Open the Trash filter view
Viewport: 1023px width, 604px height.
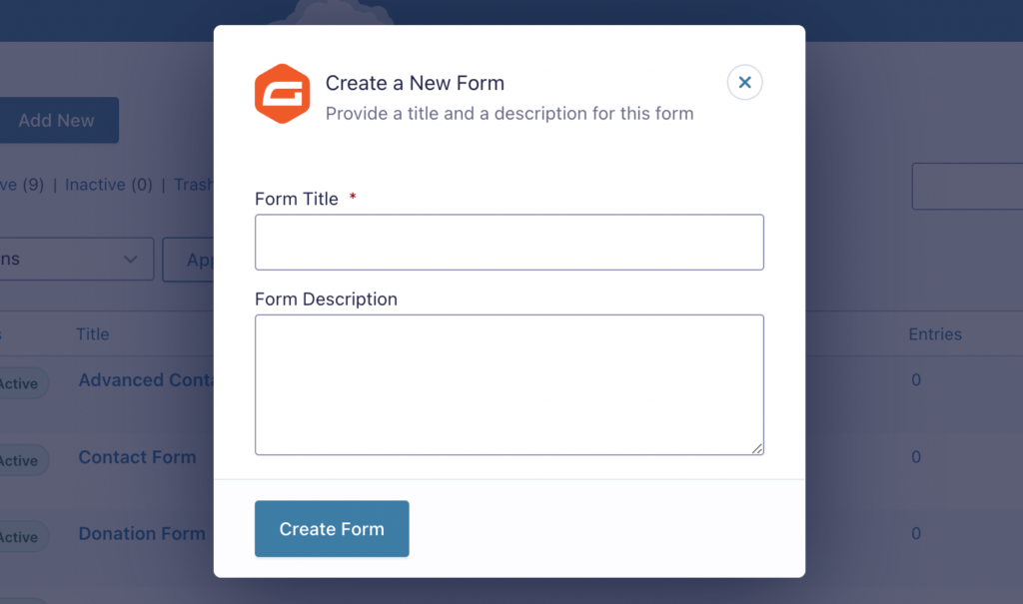[196, 185]
